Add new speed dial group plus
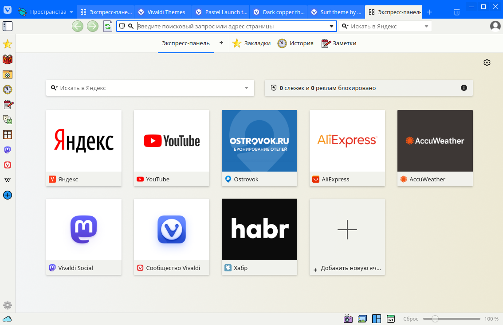The height and width of the screenshot is (325, 503). (x=221, y=43)
